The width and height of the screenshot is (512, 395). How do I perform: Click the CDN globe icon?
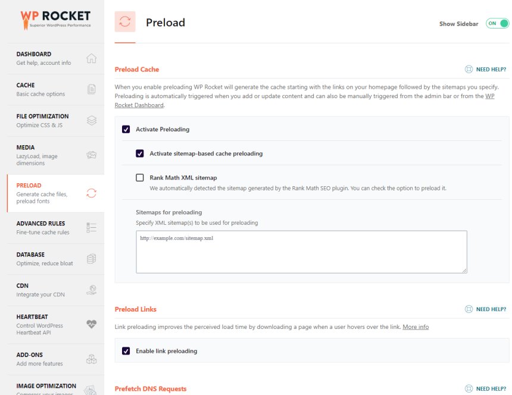(91, 290)
